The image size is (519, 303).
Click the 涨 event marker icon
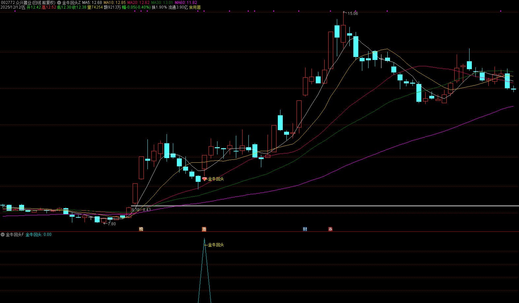[330, 229]
